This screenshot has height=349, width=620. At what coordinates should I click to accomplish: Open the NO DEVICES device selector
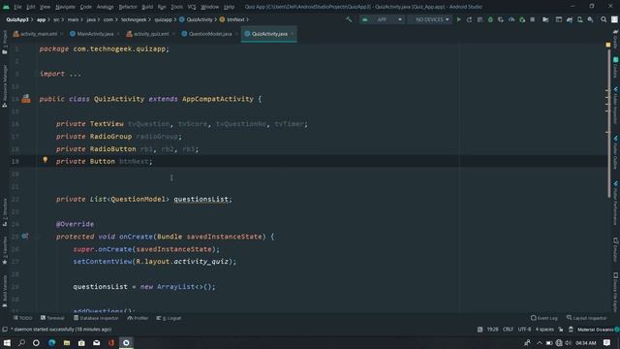tap(430, 19)
